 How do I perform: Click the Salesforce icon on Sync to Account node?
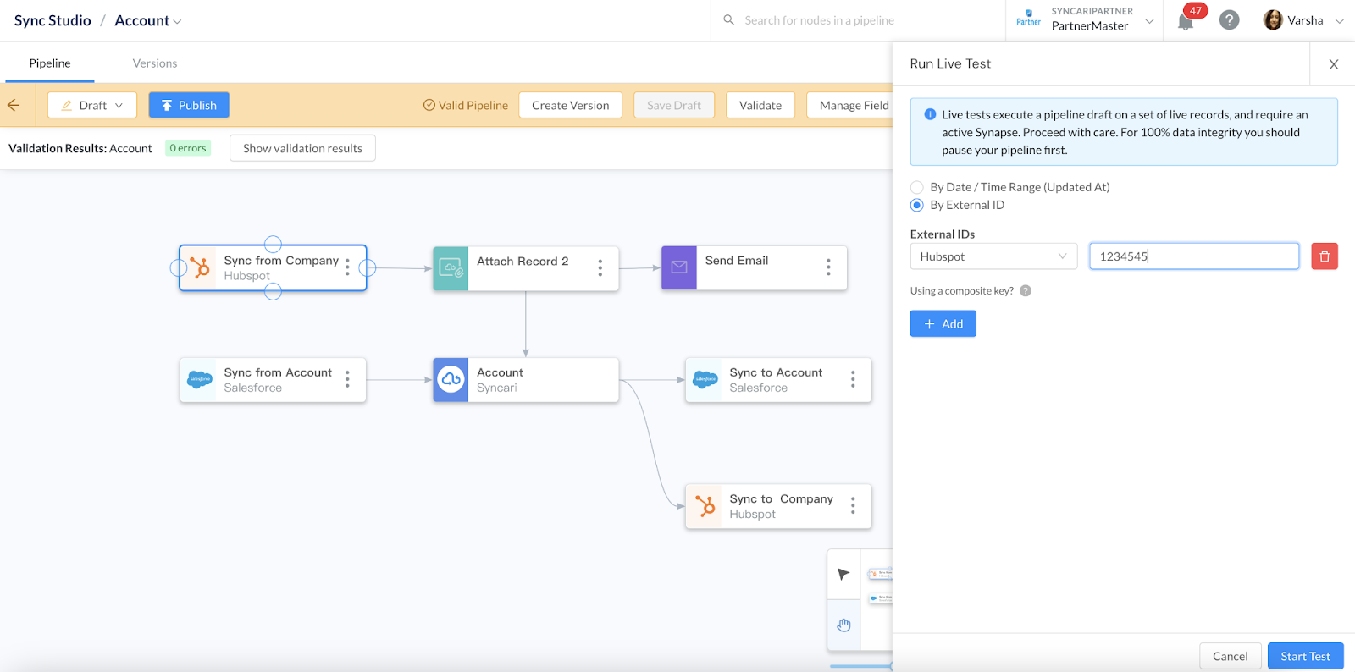coord(705,379)
